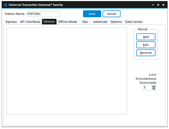Go to the Offline Mode tab
The width and height of the screenshot is (169, 129).
coord(67,22)
